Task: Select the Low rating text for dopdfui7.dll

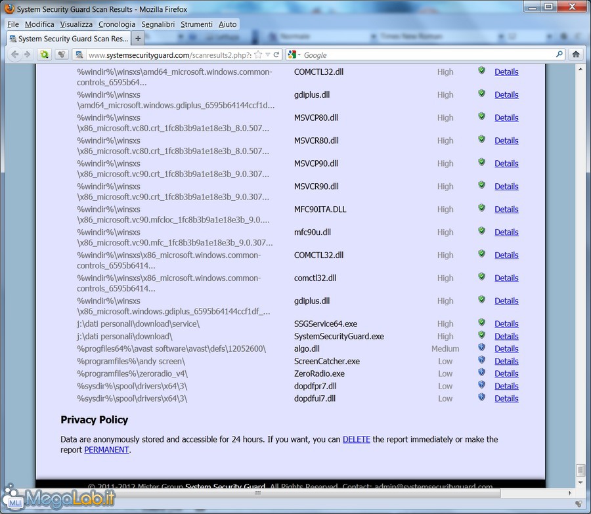Action: pyautogui.click(x=445, y=398)
